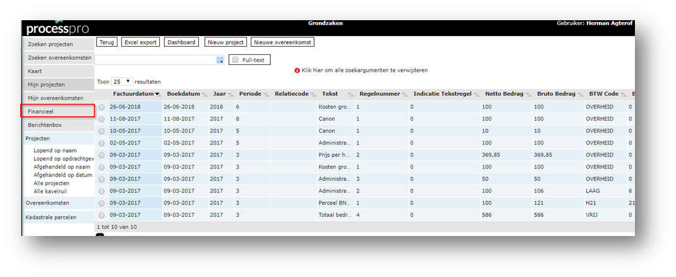The width and height of the screenshot is (676, 277).
Task: Expand the Overeenkomsten sidebar section
Action: tap(49, 203)
